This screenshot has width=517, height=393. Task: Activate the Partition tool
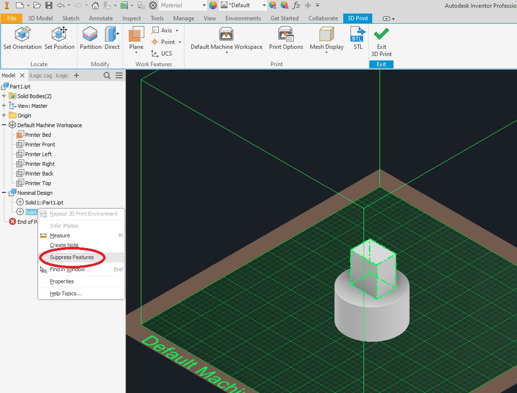pyautogui.click(x=91, y=38)
